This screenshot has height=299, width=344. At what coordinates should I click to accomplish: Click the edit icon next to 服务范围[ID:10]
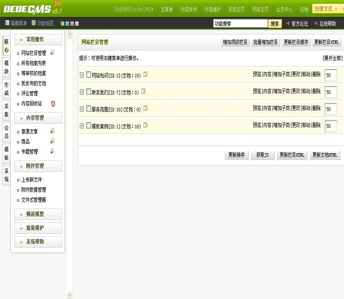[145, 108]
